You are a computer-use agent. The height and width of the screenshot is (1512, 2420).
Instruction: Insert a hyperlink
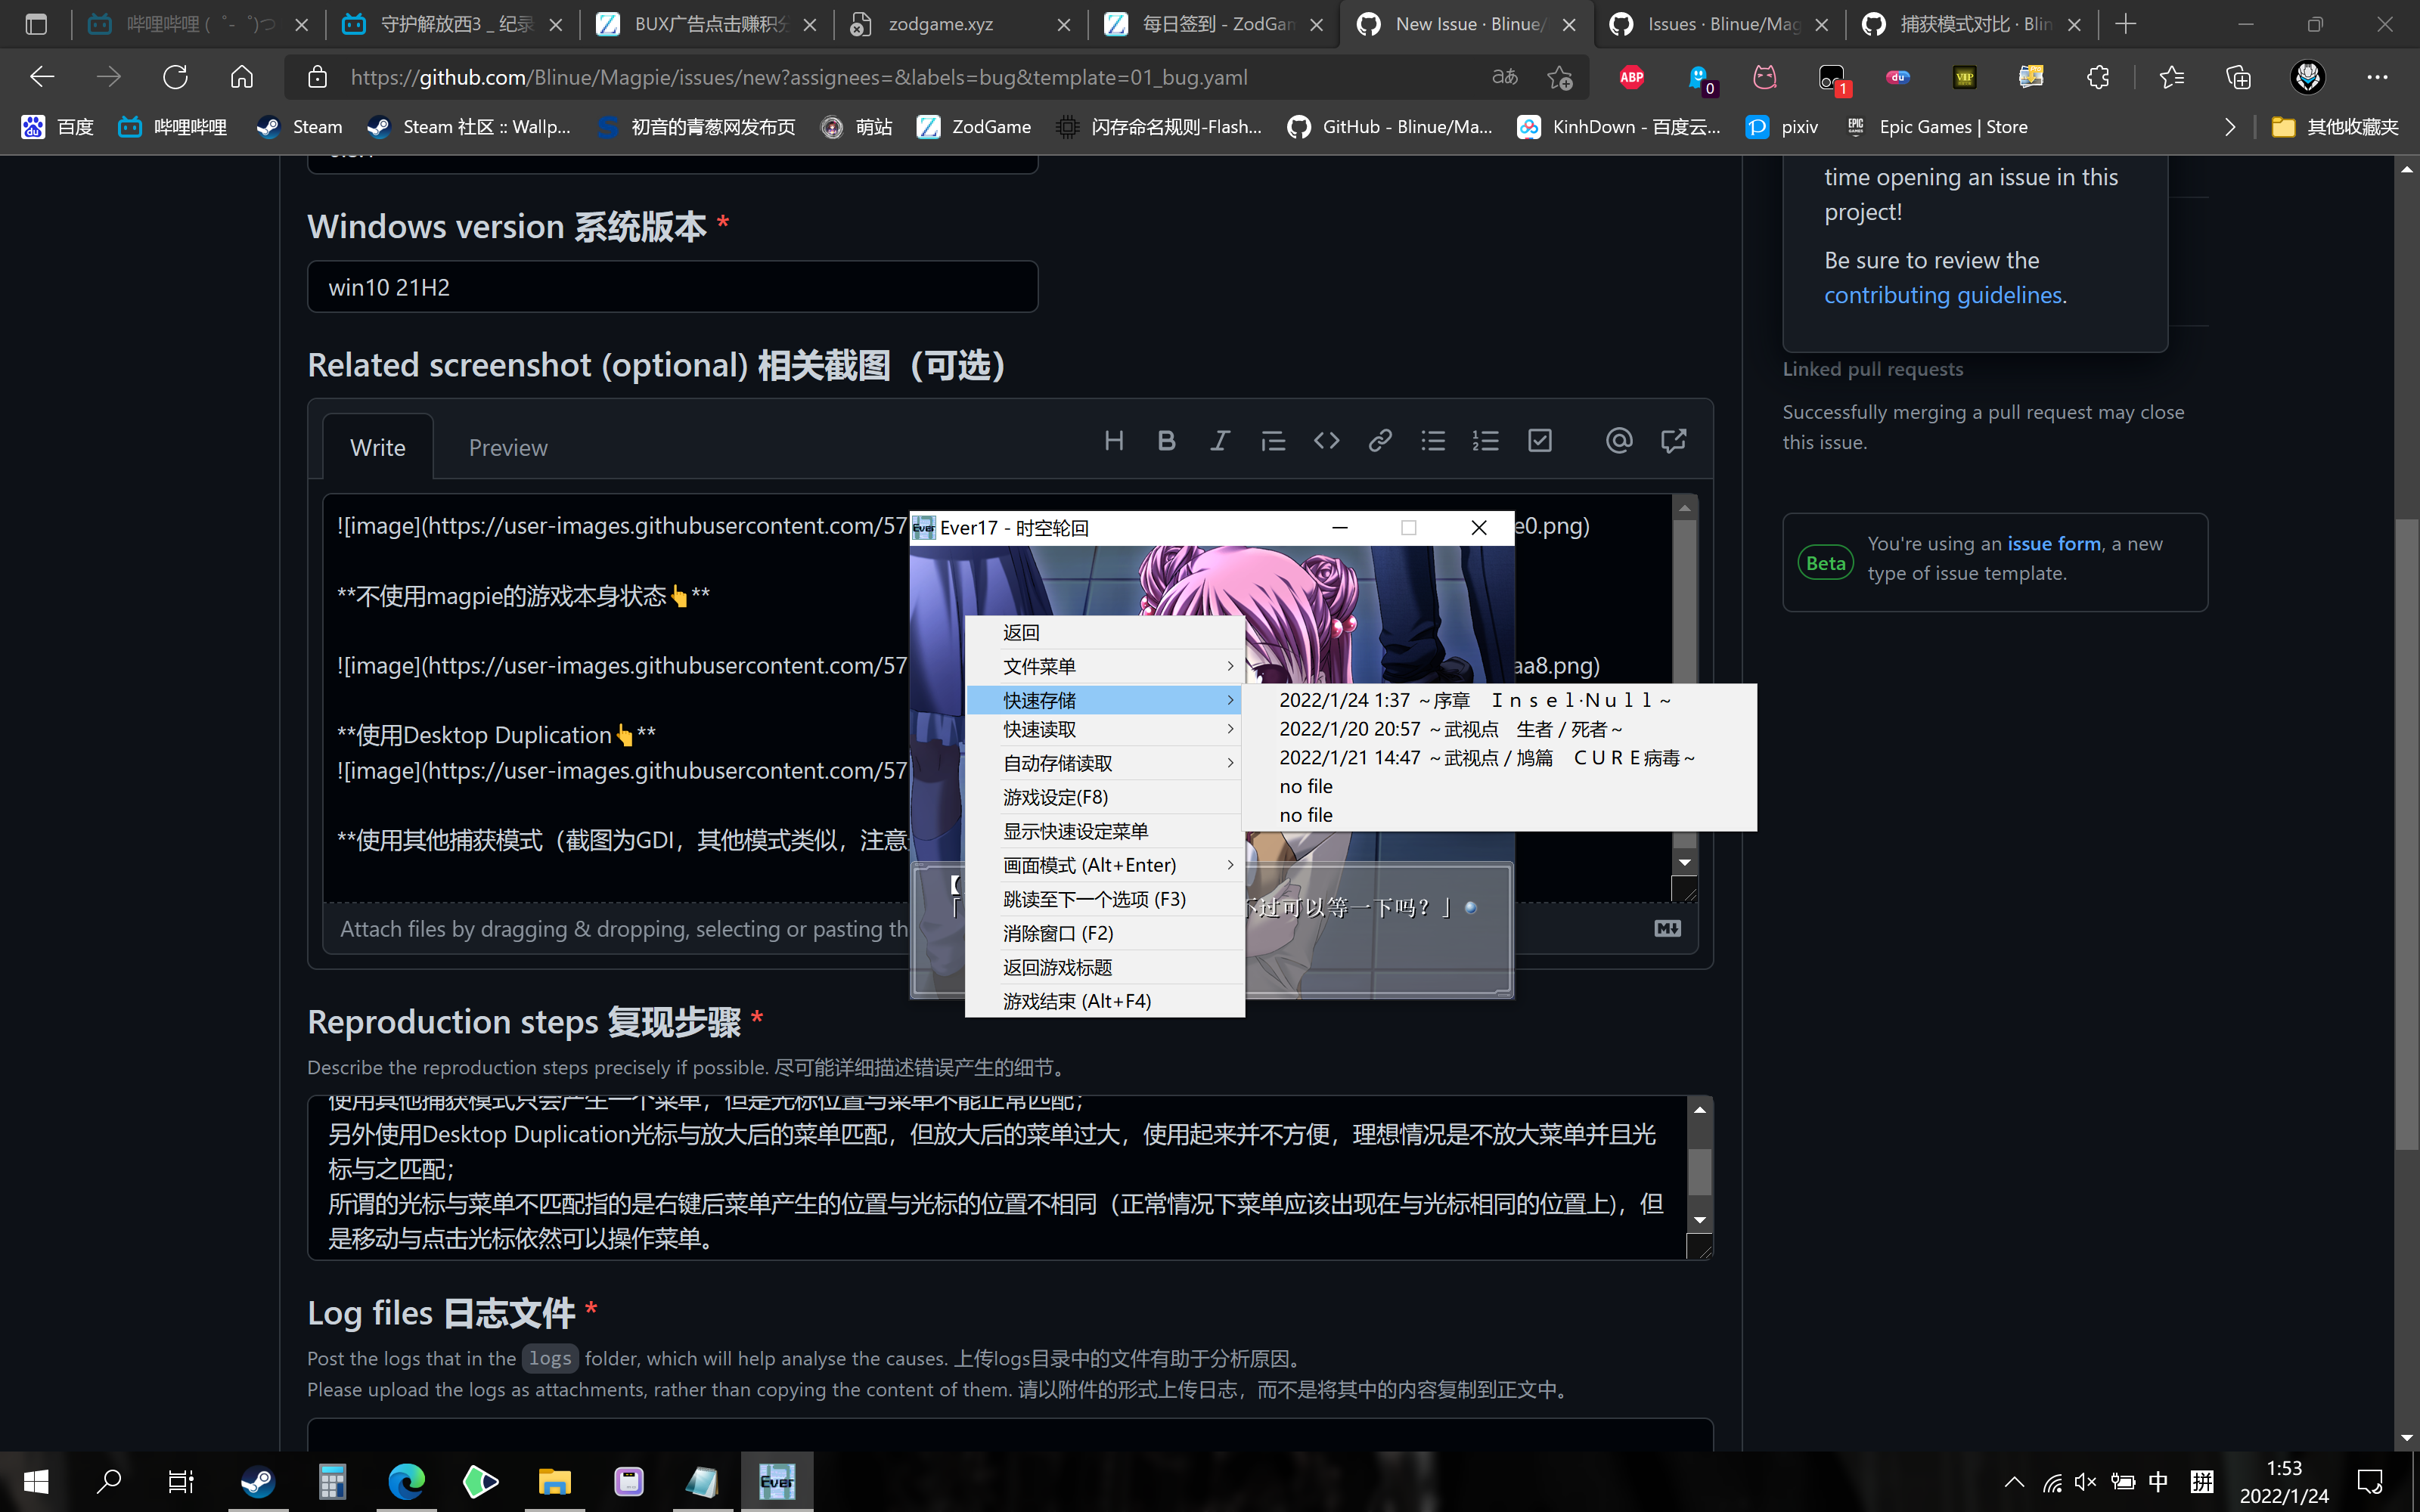tap(1379, 440)
